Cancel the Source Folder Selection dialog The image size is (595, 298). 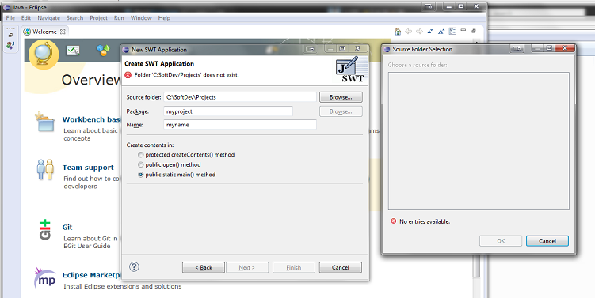pyautogui.click(x=547, y=241)
